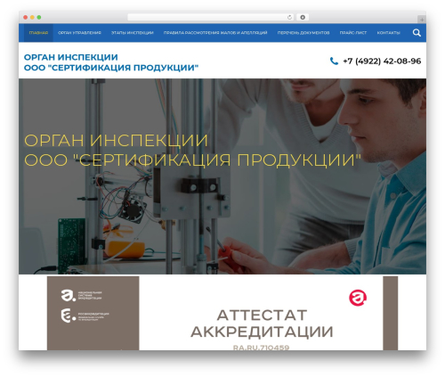
Task: Open the Прайс-лист menu item
Action: pyautogui.click(x=353, y=33)
